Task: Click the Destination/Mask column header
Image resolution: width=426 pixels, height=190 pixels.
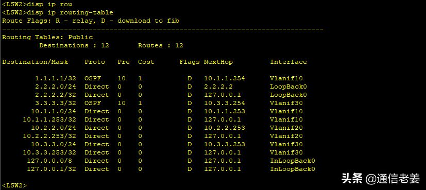Action: click(35, 62)
